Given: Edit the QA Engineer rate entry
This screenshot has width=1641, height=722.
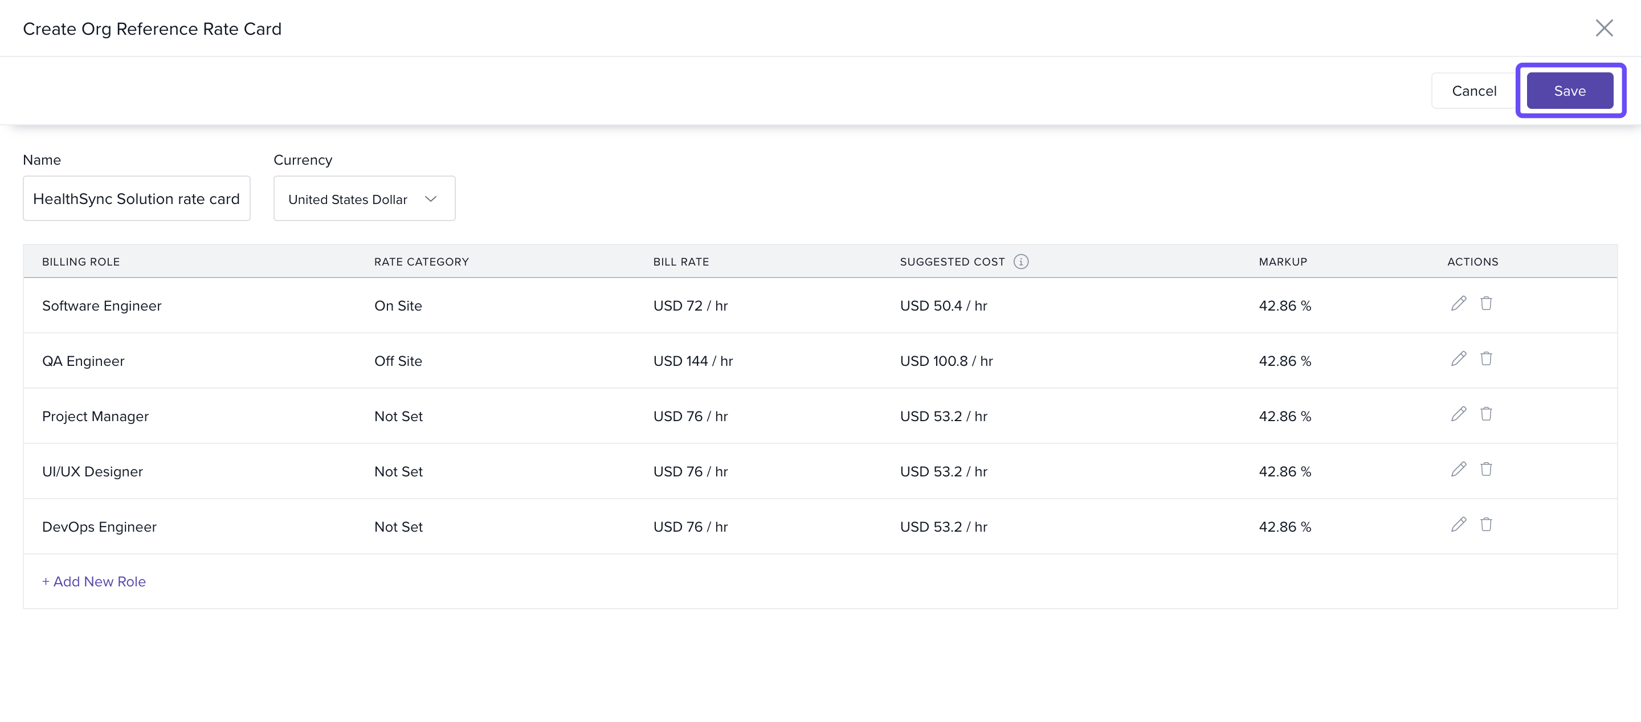Looking at the screenshot, I should 1458,359.
